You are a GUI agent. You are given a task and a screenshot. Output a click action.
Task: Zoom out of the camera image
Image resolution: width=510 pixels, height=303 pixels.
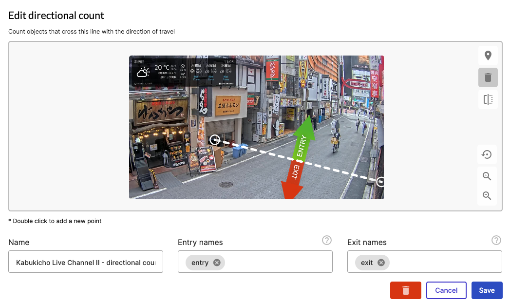pos(487,196)
